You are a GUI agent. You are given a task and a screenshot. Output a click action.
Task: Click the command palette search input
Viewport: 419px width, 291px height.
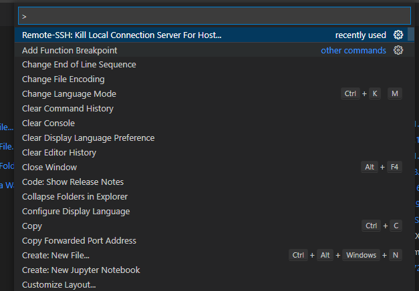coord(214,15)
